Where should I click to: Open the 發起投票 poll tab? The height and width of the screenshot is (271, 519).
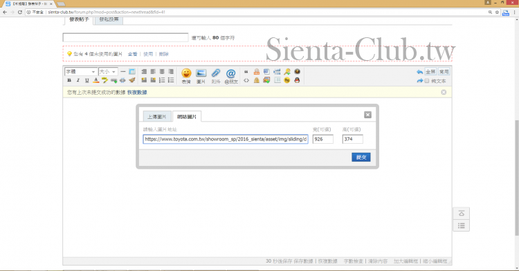(x=109, y=20)
